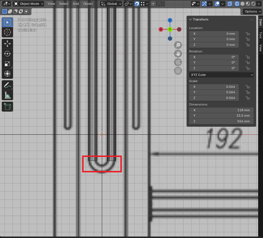Lock the Rotation Y value
The height and width of the screenshot is (238, 263).
coord(248,62)
